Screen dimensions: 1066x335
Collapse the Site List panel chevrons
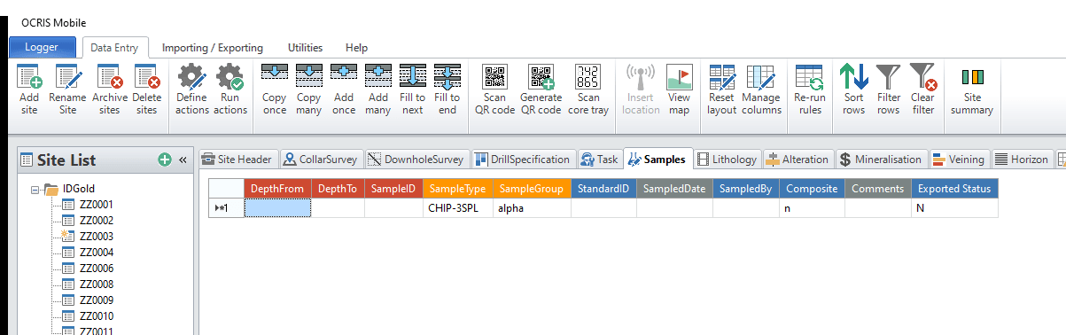click(x=183, y=160)
